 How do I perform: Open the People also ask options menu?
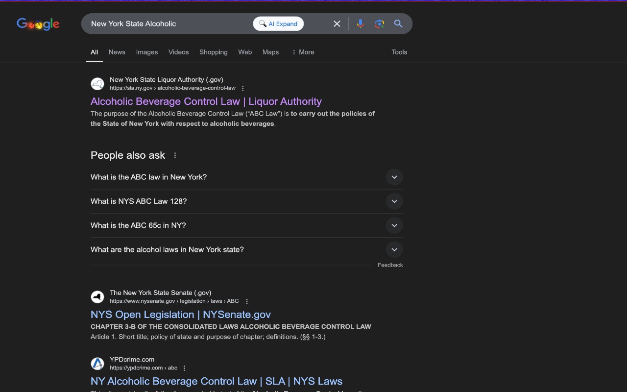tap(175, 155)
